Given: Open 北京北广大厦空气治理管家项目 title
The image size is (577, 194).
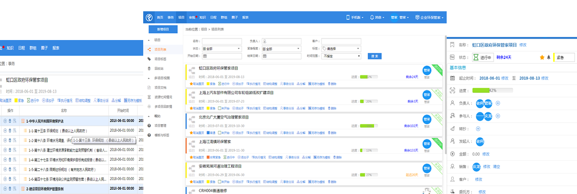Looking at the screenshot, I should pos(224,118).
